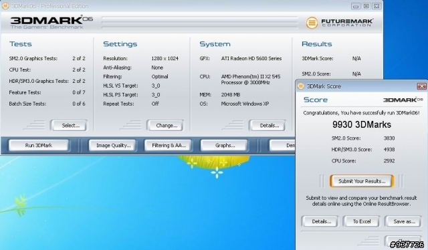Image resolution: width=428 pixels, height=250 pixels.
Task: Click the Tests section heading
Action: [x=21, y=44]
